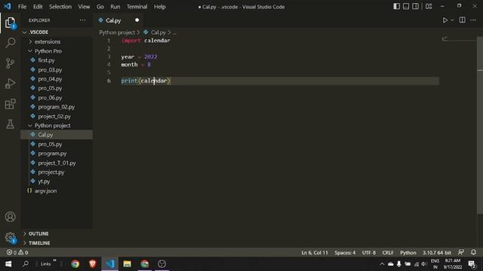Open the errors and warnings status item
483x271 pixels.
point(17,253)
